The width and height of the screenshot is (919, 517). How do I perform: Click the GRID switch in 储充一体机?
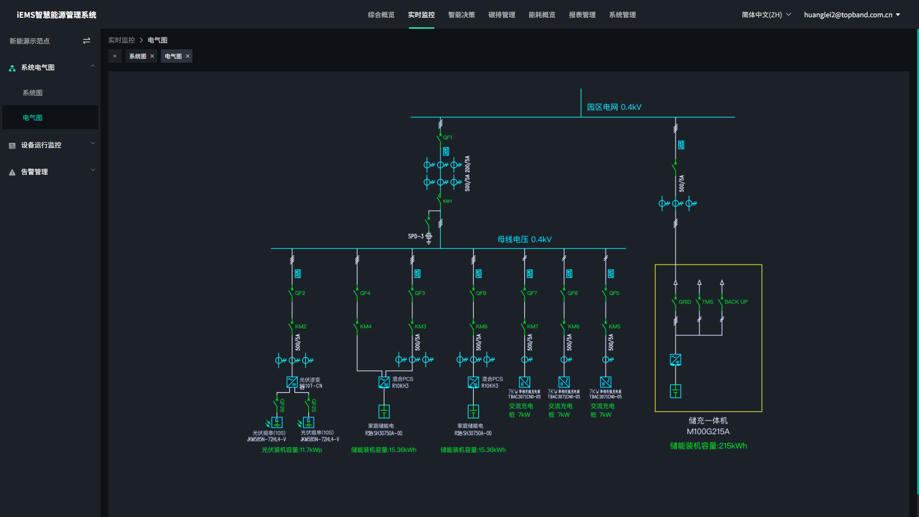pyautogui.click(x=675, y=303)
